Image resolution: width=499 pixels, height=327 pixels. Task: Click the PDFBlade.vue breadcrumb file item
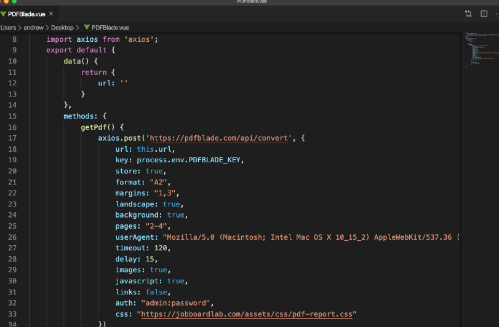pyautogui.click(x=110, y=28)
